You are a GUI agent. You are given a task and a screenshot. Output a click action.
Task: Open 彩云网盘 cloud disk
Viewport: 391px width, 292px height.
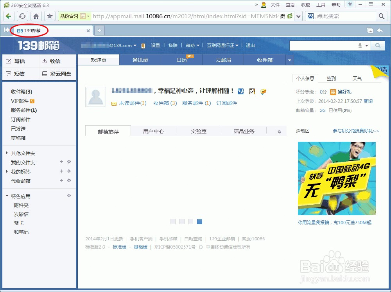(x=57, y=74)
